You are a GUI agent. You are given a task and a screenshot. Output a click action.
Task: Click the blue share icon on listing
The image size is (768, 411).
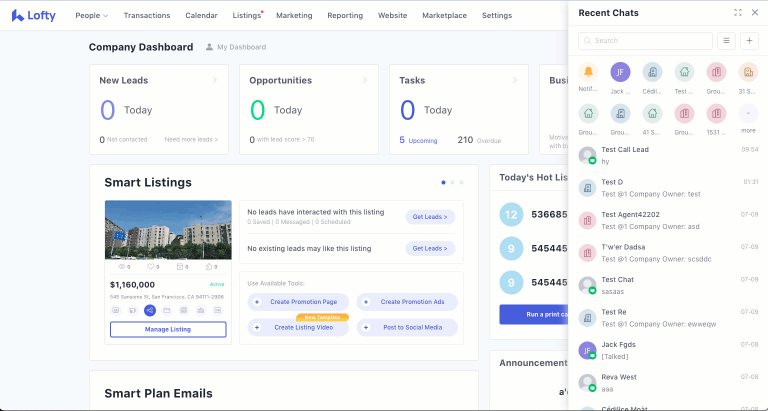pos(150,310)
